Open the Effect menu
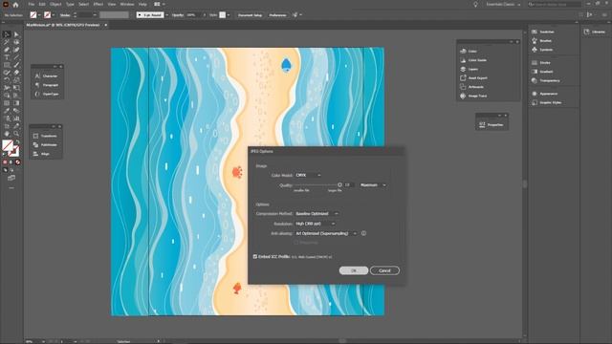This screenshot has width=612, height=344. [98, 4]
